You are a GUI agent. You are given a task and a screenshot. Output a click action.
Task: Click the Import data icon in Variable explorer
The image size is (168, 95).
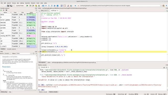point(1,10)
